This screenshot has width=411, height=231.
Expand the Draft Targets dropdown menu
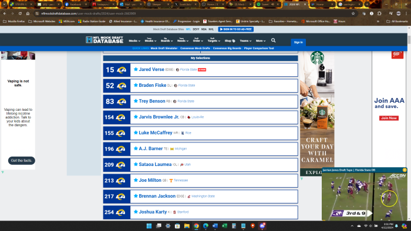(214, 40)
